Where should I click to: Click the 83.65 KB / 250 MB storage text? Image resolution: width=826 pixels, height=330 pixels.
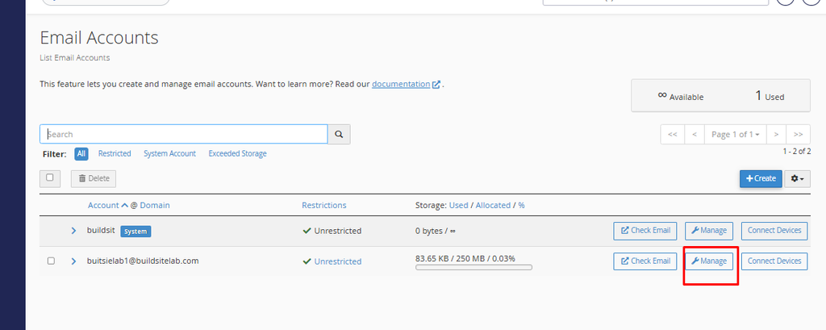[x=465, y=258]
